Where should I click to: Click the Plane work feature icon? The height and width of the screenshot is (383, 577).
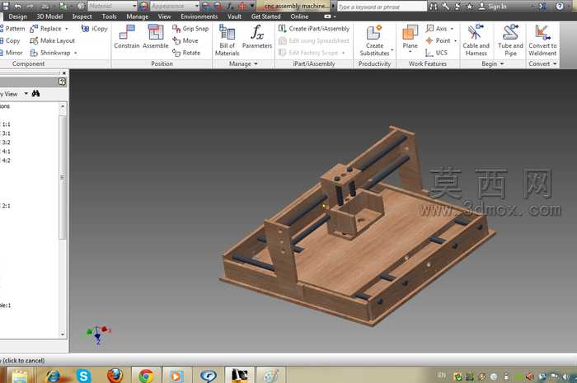pyautogui.click(x=410, y=32)
